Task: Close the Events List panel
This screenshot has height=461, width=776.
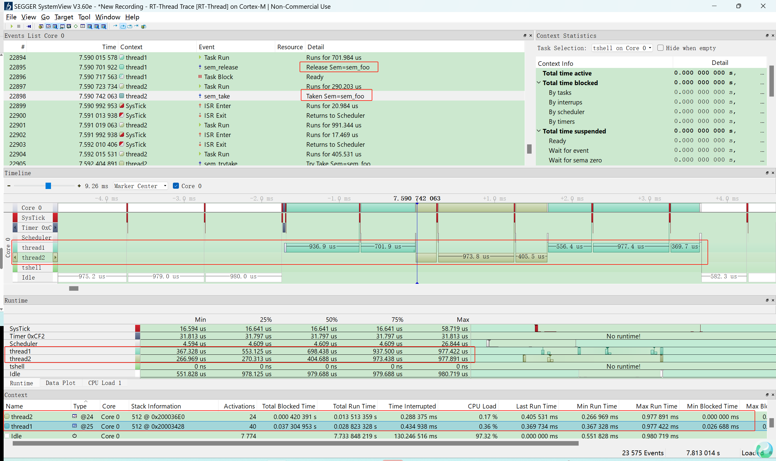Action: pos(530,36)
